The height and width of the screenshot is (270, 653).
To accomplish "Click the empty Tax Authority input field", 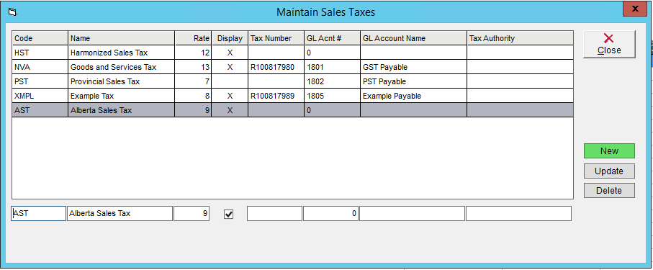I will point(518,213).
